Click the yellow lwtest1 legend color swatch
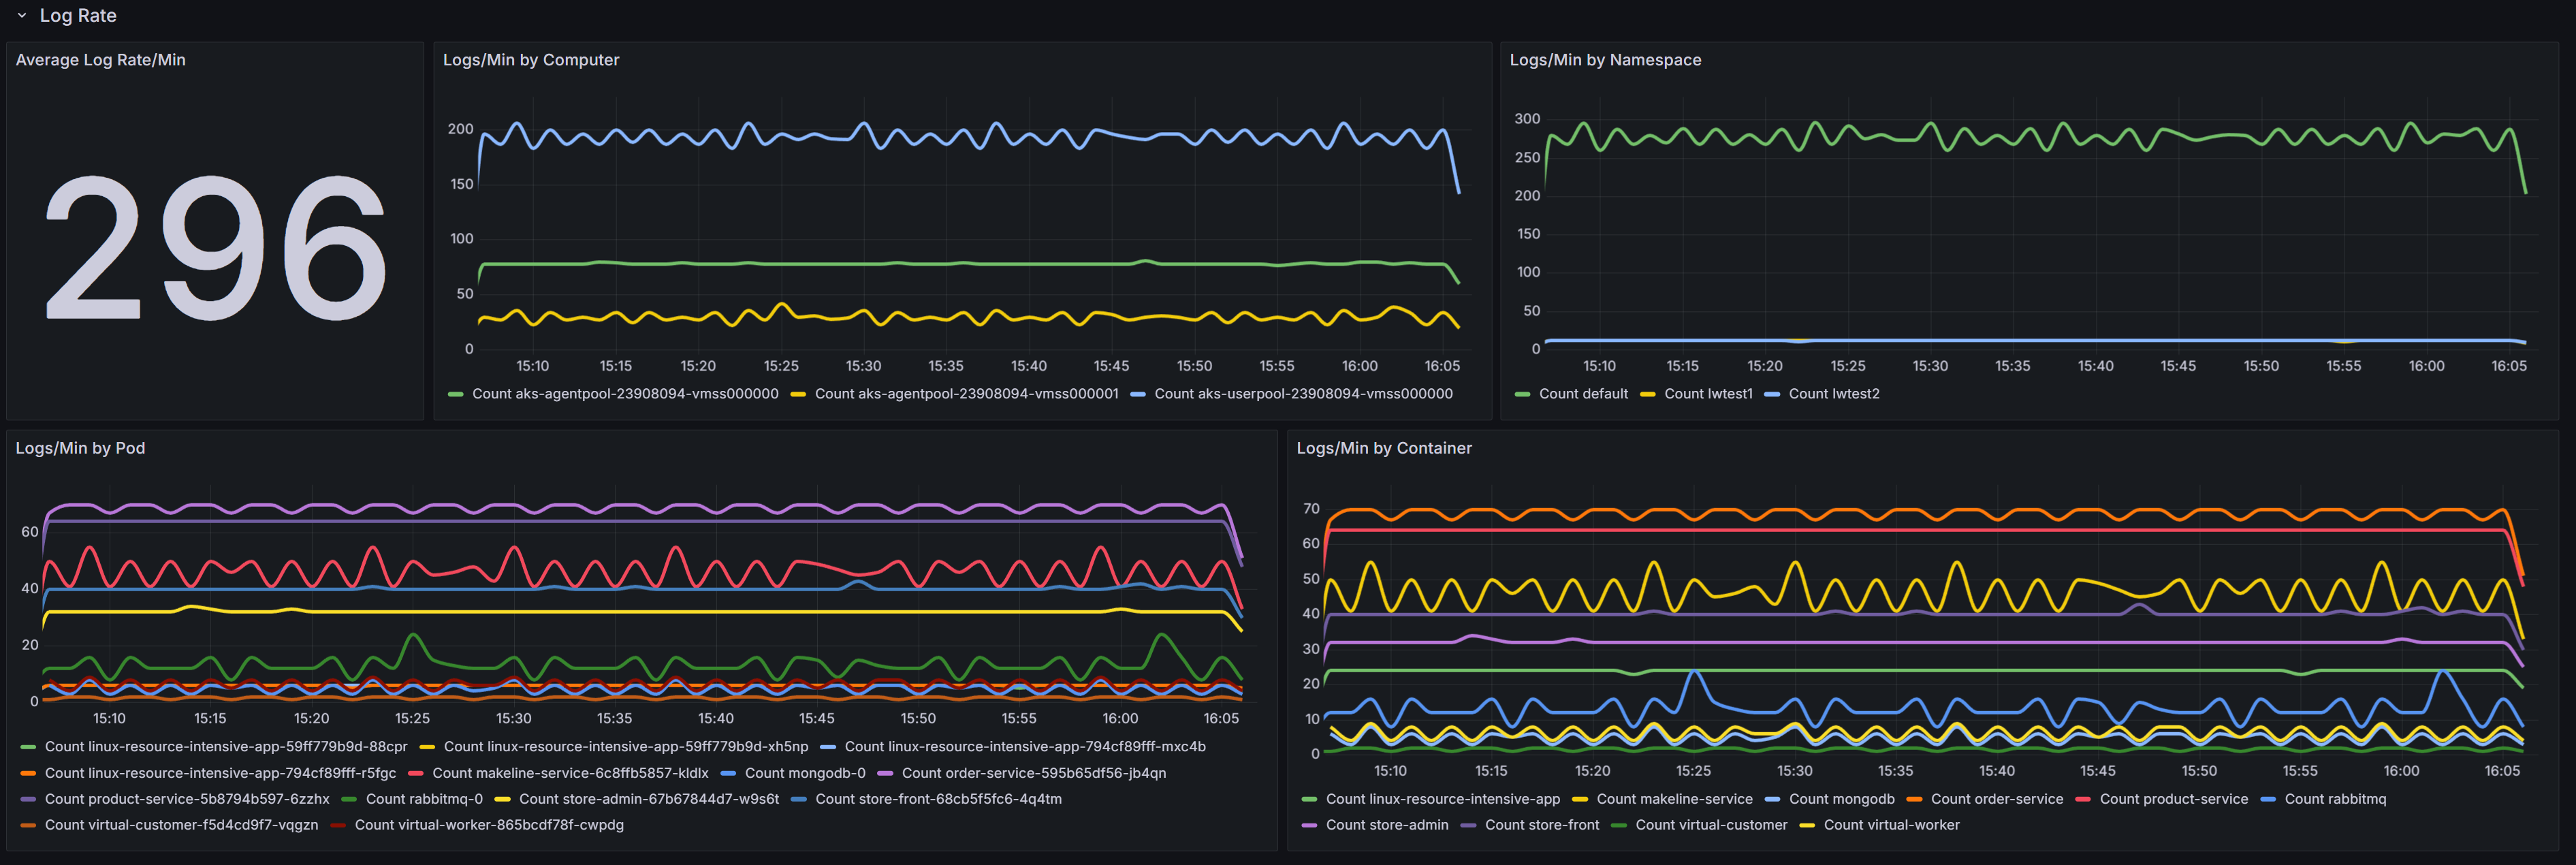Screen dimensions: 2576x865 pos(1648,395)
